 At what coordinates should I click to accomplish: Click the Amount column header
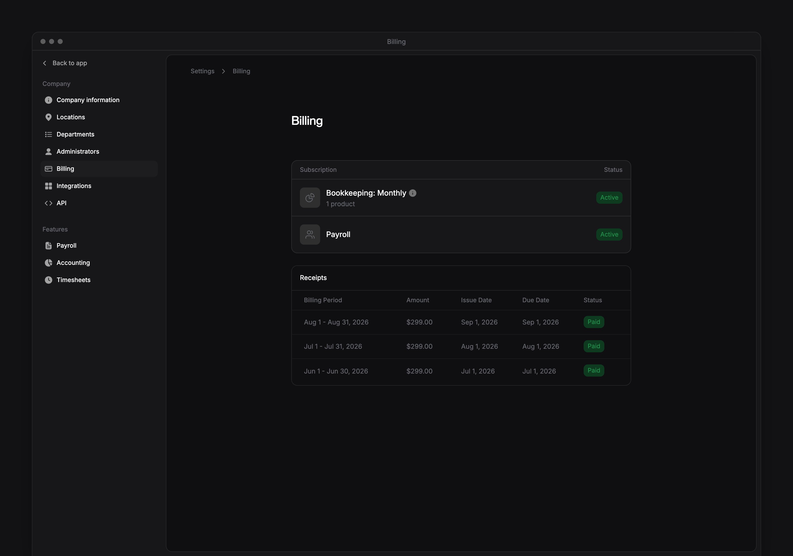(x=417, y=300)
